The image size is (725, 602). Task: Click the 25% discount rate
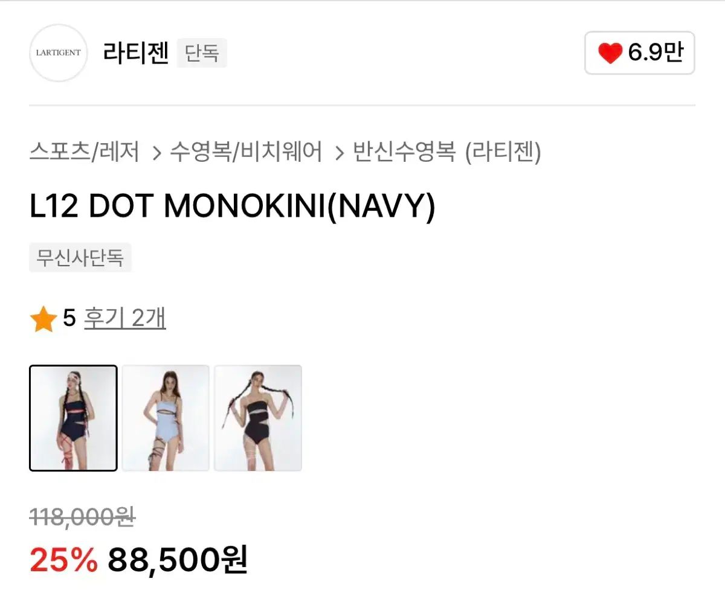click(63, 560)
